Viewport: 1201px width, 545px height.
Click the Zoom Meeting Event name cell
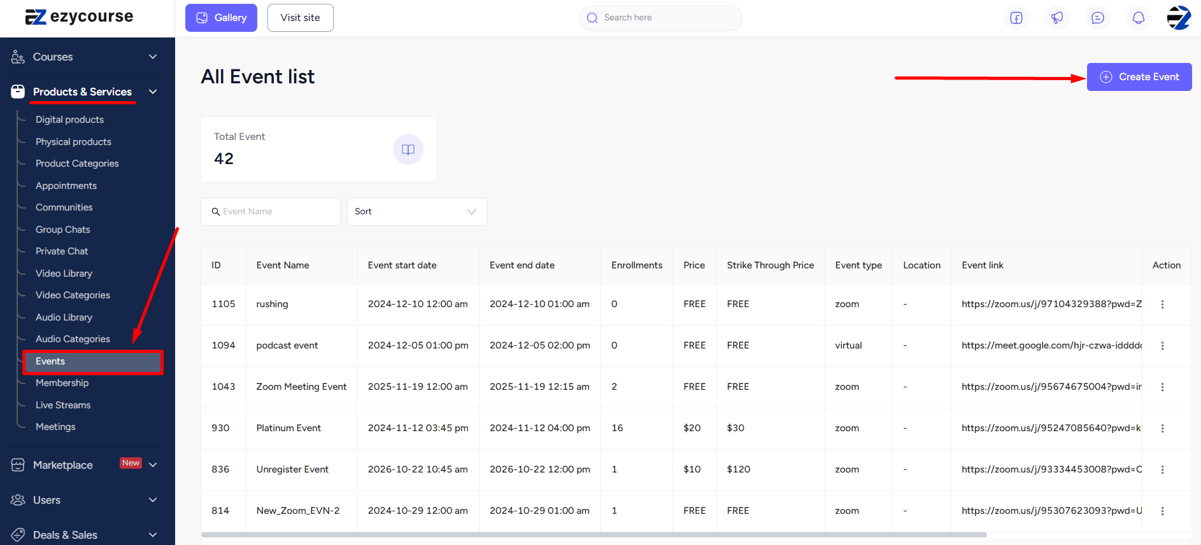pos(302,387)
